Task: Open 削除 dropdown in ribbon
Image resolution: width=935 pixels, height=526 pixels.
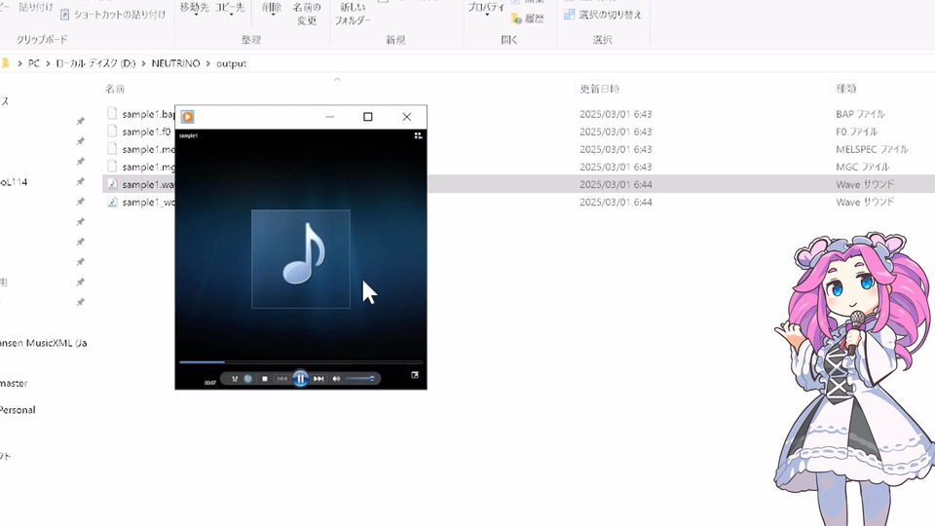Action: coord(272,9)
